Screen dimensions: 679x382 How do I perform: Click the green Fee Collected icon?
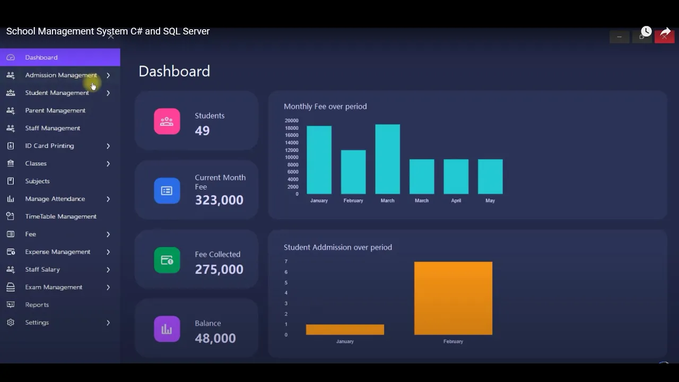[167, 260]
